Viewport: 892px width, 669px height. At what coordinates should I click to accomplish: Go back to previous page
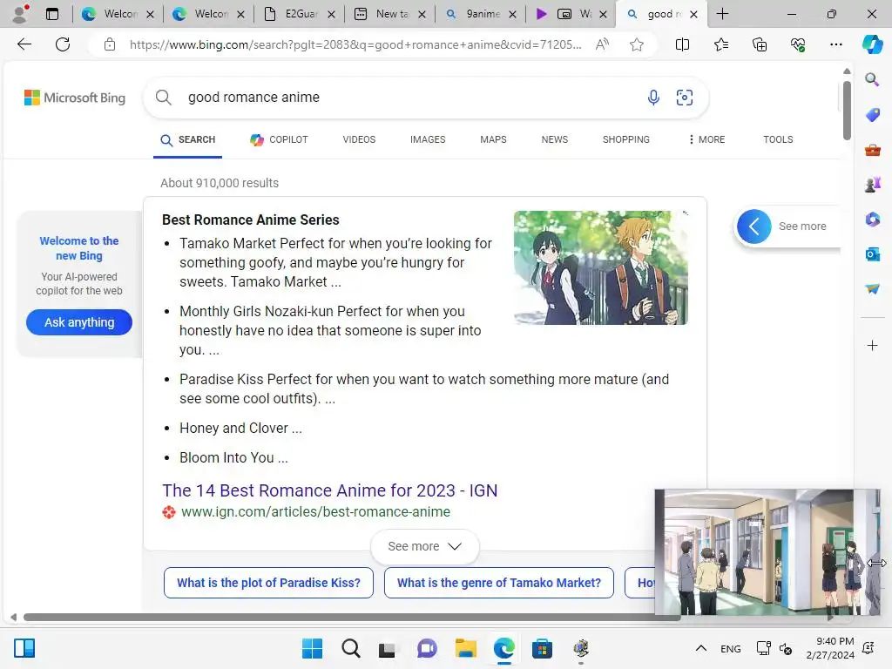click(24, 44)
